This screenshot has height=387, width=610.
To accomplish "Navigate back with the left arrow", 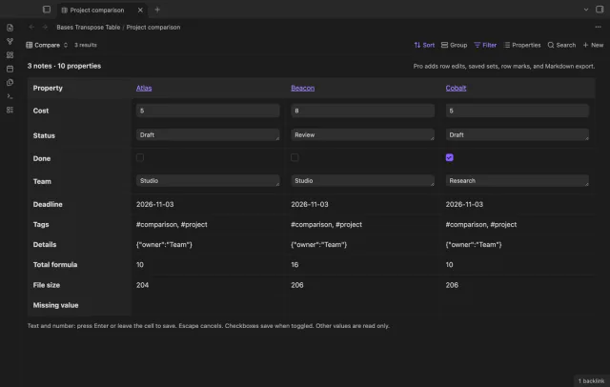I will [x=31, y=27].
